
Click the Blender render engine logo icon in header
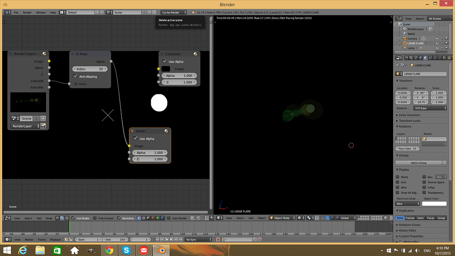coord(193,12)
